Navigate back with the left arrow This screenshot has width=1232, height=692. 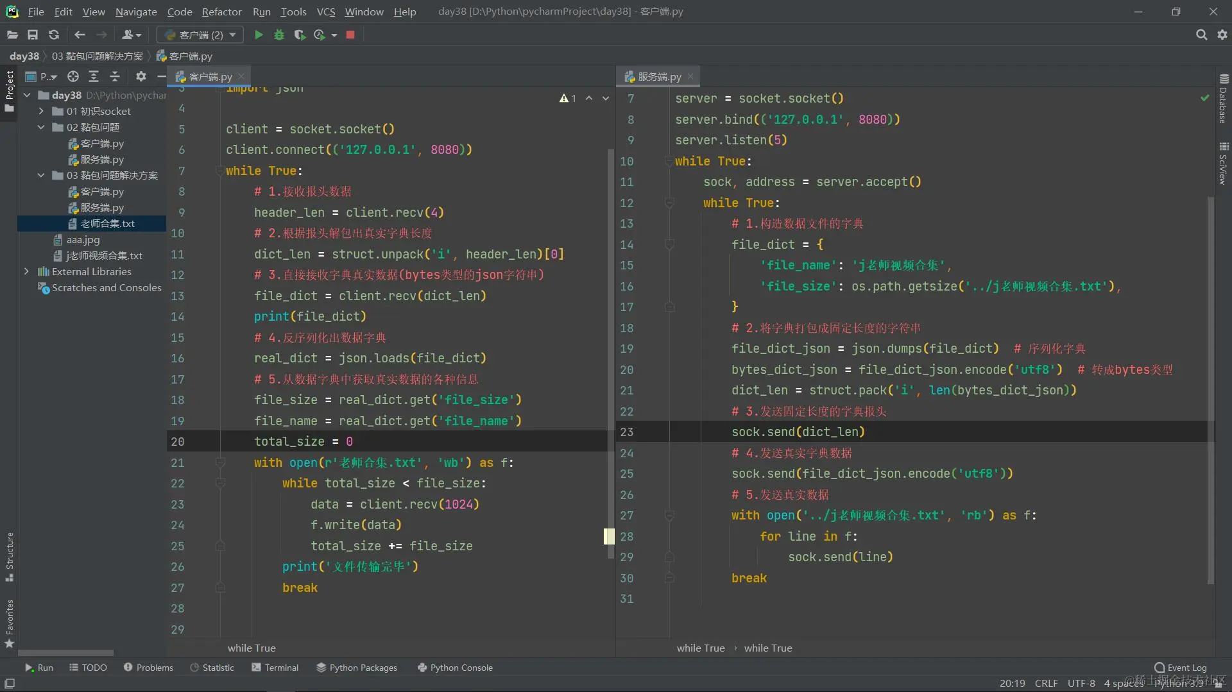pyautogui.click(x=80, y=35)
